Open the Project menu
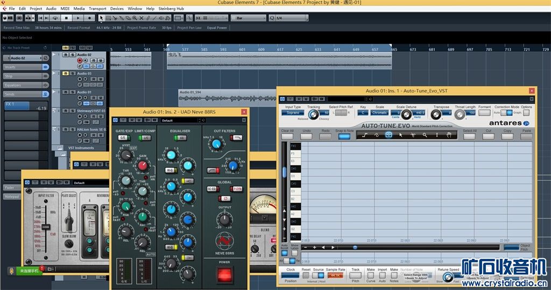Viewport: 551px width, 290px height. (x=36, y=9)
